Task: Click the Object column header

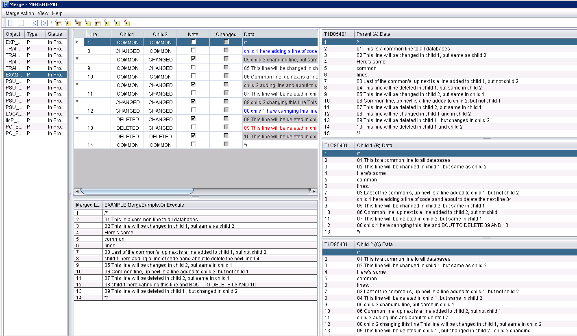Action: tap(14, 34)
